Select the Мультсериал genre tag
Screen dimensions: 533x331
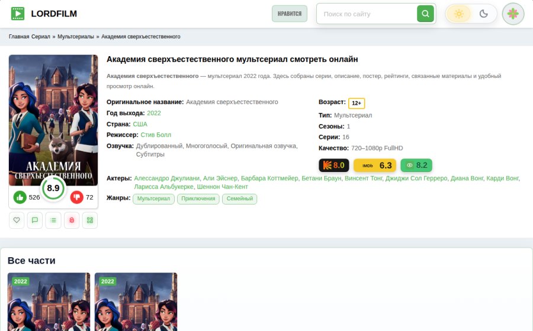tap(153, 199)
